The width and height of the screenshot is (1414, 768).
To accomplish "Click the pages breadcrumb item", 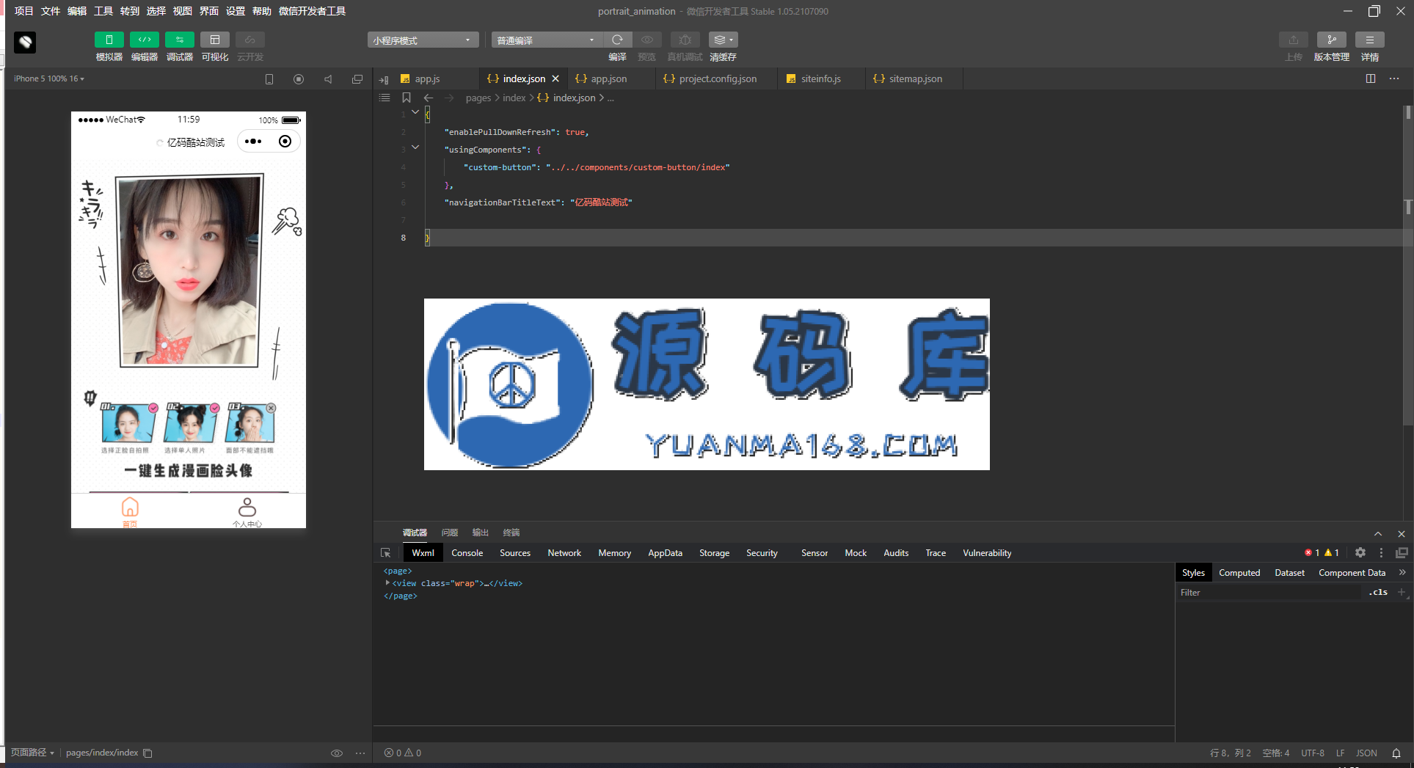I will pos(478,98).
